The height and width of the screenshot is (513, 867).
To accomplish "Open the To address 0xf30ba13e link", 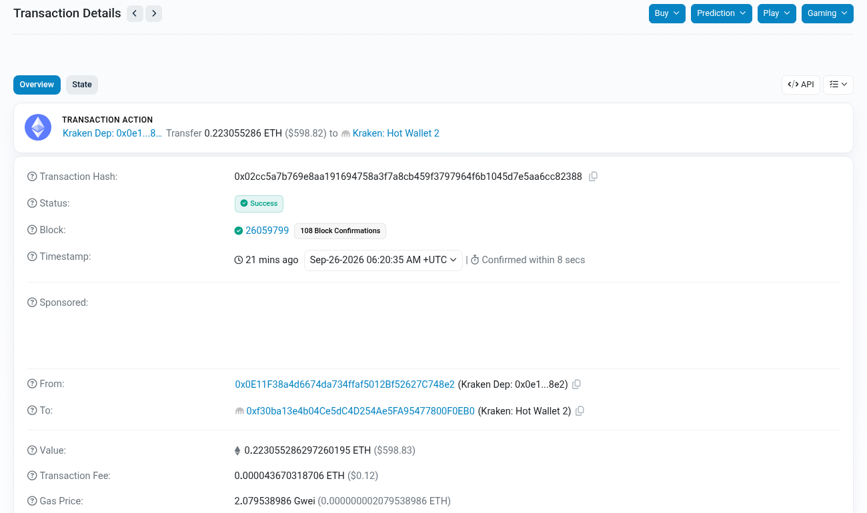I will tap(361, 411).
